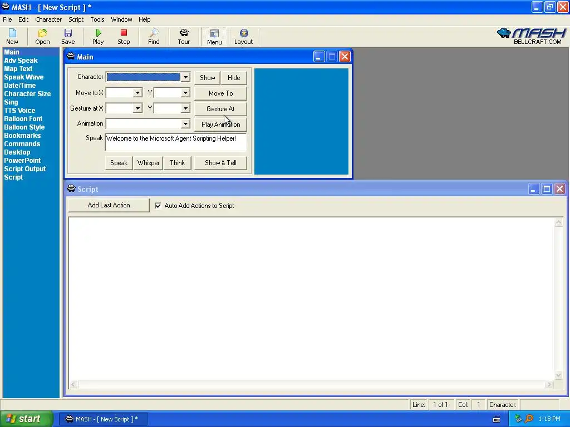
Task: Open a script with the Open toolbar icon
Action: (x=42, y=33)
